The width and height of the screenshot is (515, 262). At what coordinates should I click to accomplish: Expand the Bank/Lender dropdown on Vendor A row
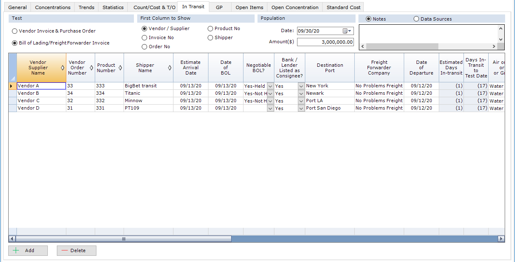301,86
